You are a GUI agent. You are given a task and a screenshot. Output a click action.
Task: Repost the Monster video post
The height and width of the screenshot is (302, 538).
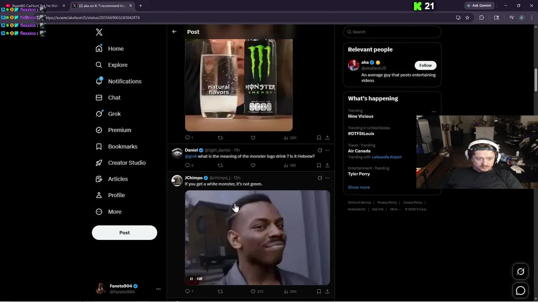pyautogui.click(x=220, y=138)
